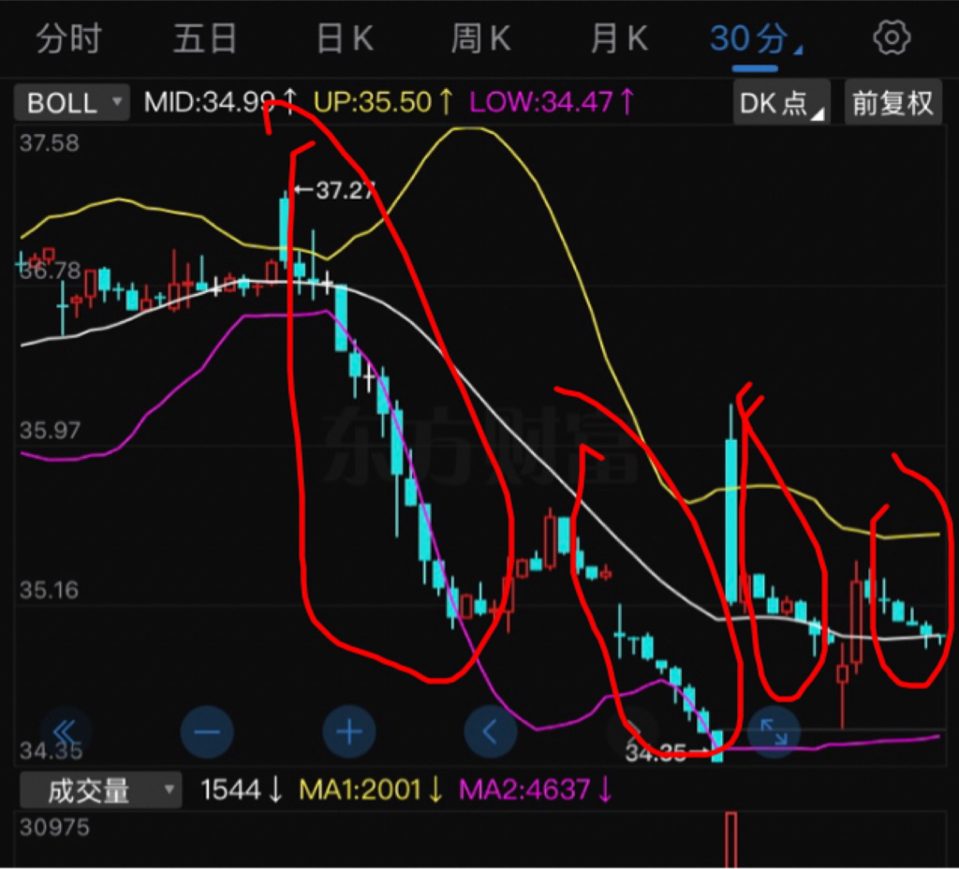Click the fullscreen expand arrows icon

coord(774,732)
